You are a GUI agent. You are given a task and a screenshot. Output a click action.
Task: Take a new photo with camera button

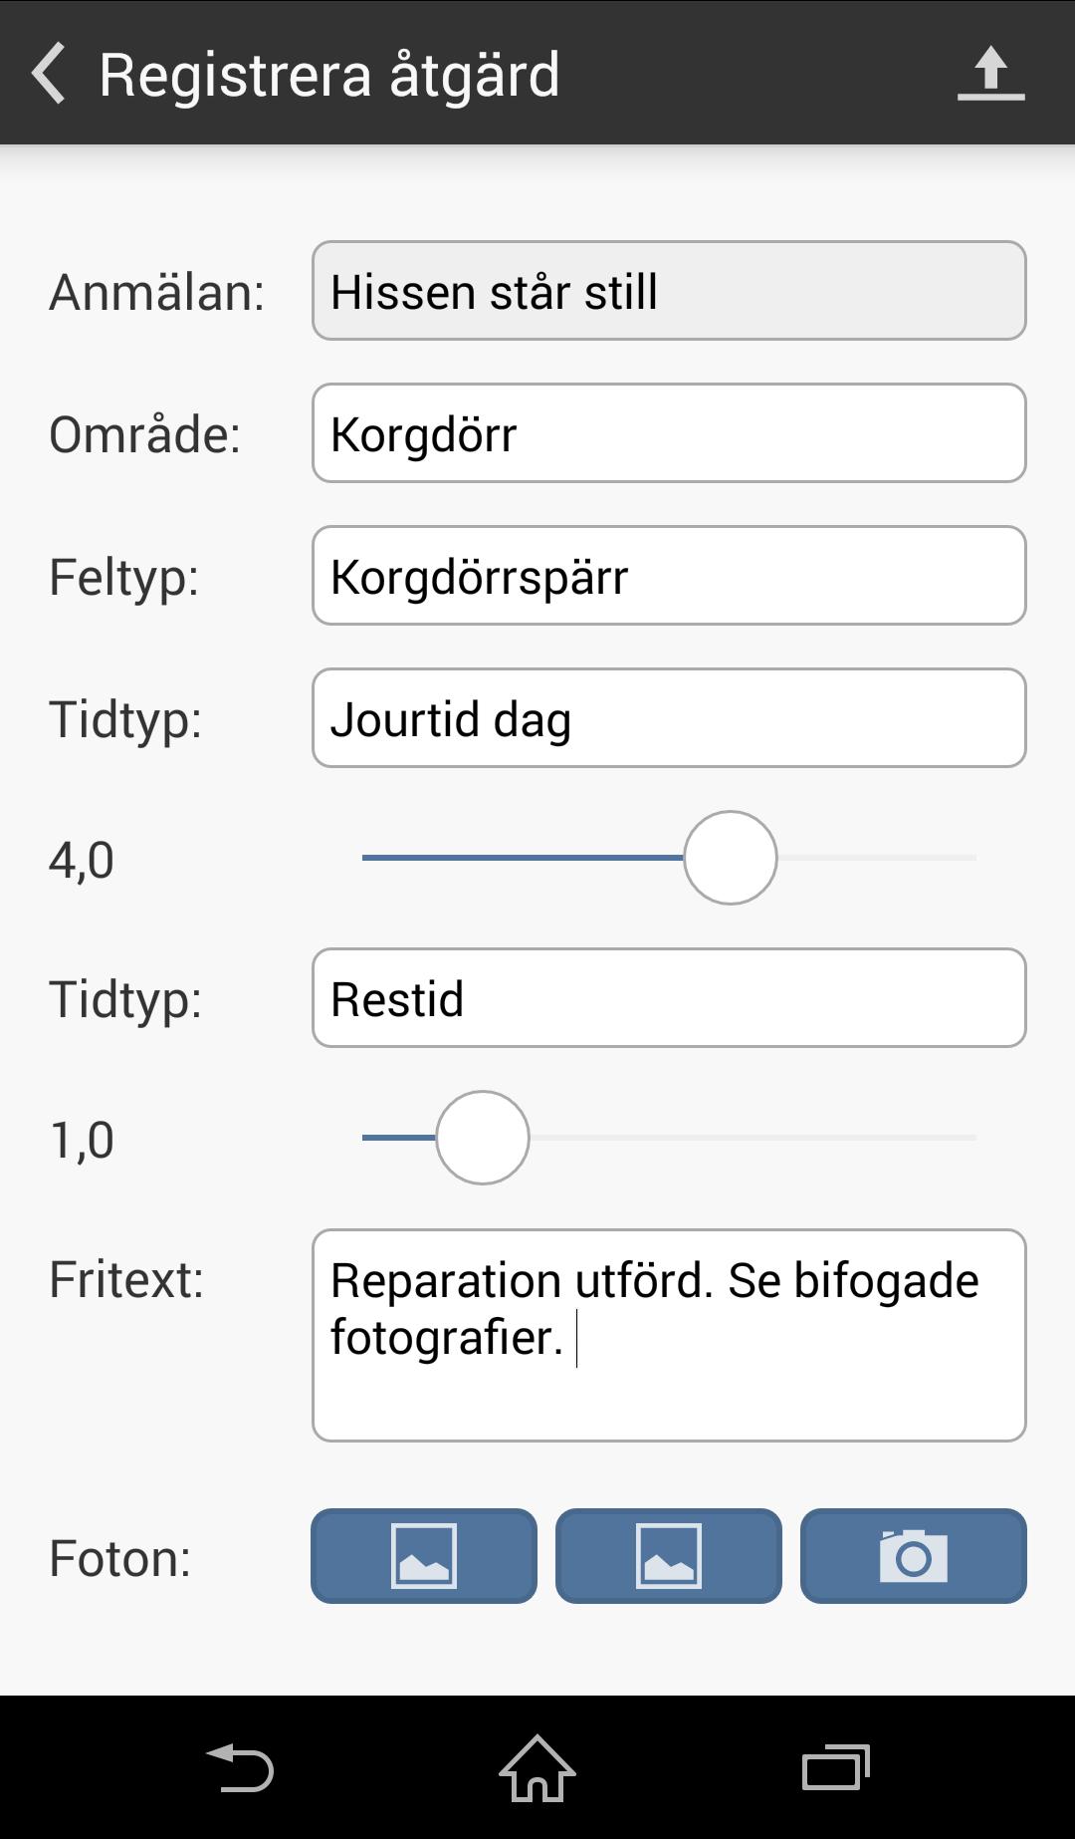click(x=914, y=1555)
